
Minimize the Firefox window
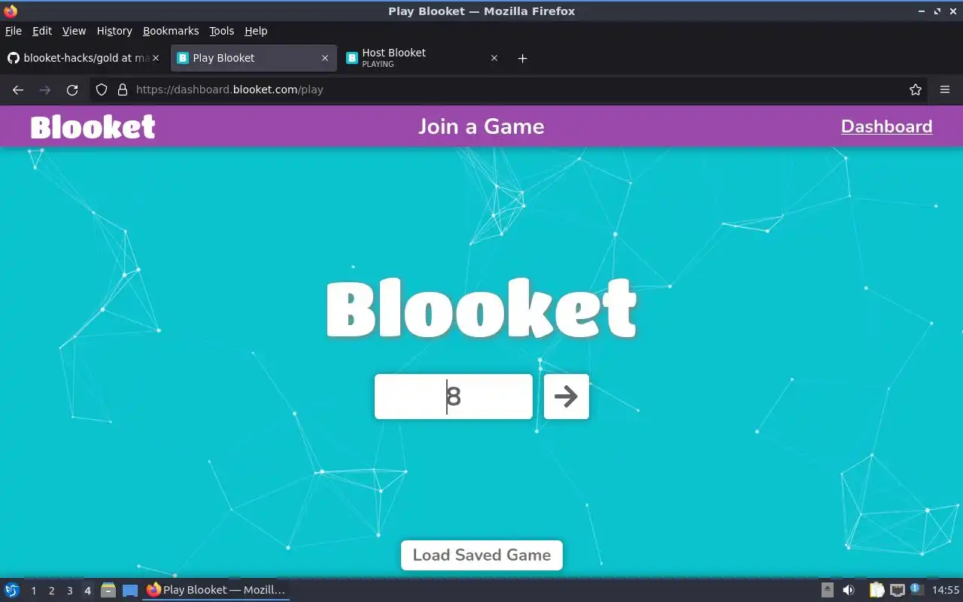pyautogui.click(x=922, y=11)
